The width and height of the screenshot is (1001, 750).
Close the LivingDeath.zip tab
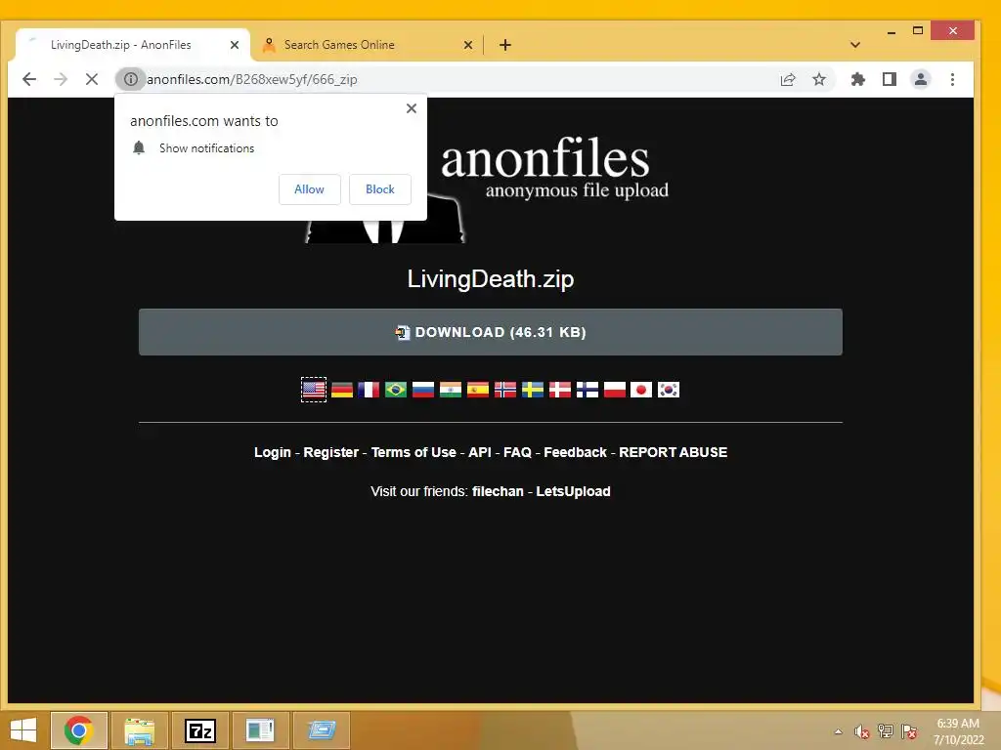pyautogui.click(x=235, y=45)
